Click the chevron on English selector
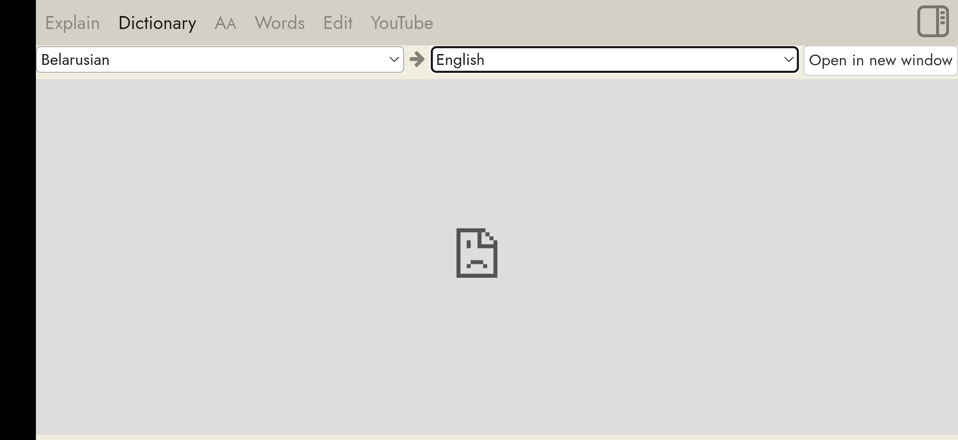The width and height of the screenshot is (958, 440). click(788, 60)
